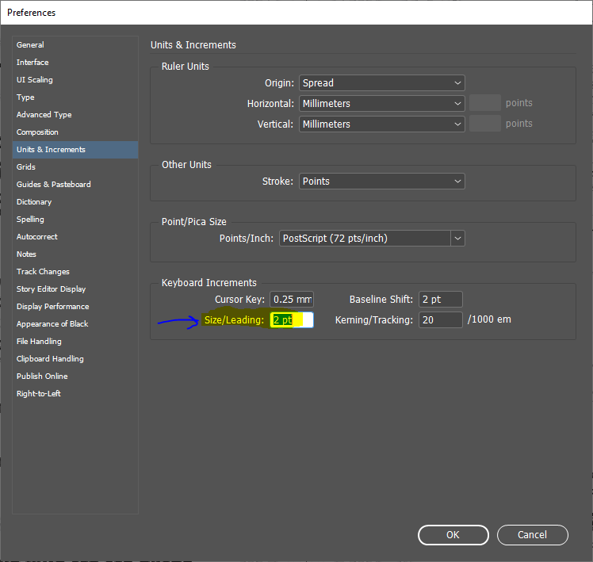Screen dimensions: 593x562
Task: Select General in the preferences list
Action: (x=31, y=45)
